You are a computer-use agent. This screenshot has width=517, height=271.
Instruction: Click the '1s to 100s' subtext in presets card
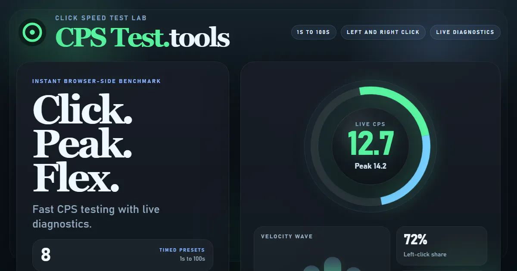pyautogui.click(x=193, y=259)
